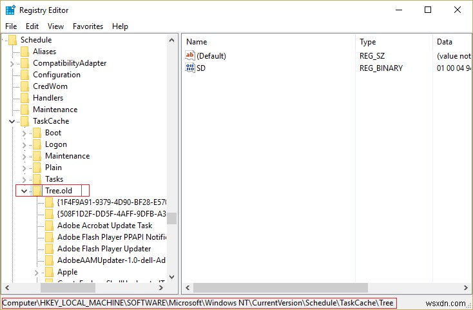Image resolution: width=473 pixels, height=310 pixels.
Task: Click the values pane scroll left arrow
Action: pos(188,287)
